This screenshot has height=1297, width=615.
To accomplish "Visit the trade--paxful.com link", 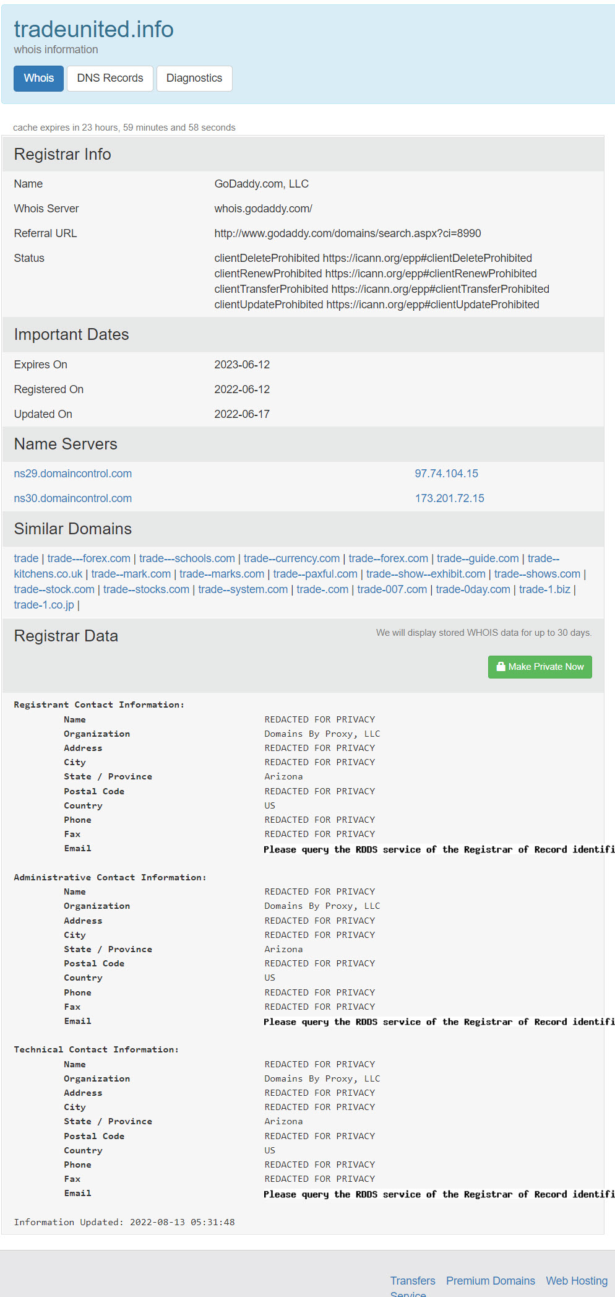I will pyautogui.click(x=316, y=574).
